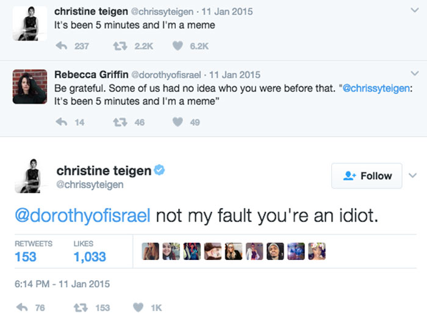Reply to the first 'I'm a meme' tweet
The width and height of the screenshot is (427, 316).
(x=60, y=46)
